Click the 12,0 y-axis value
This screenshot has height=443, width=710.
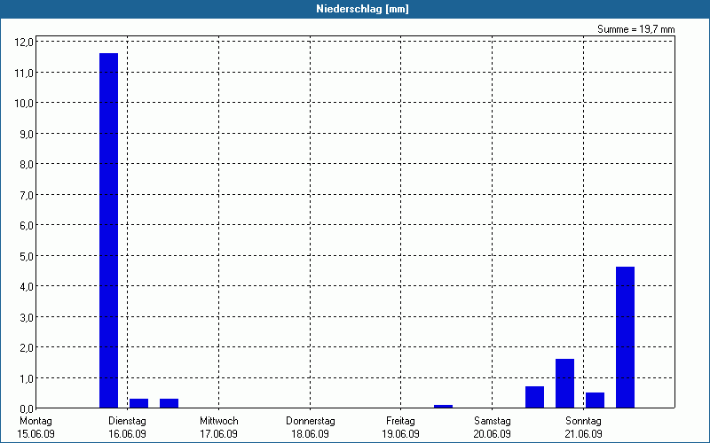pos(24,43)
